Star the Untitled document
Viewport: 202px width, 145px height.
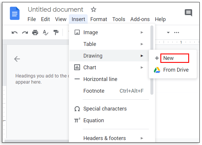(x=94, y=10)
